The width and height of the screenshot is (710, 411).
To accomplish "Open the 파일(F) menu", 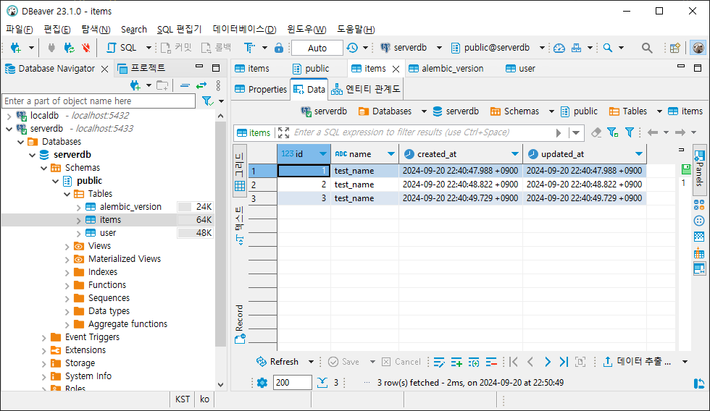I will click(x=19, y=30).
